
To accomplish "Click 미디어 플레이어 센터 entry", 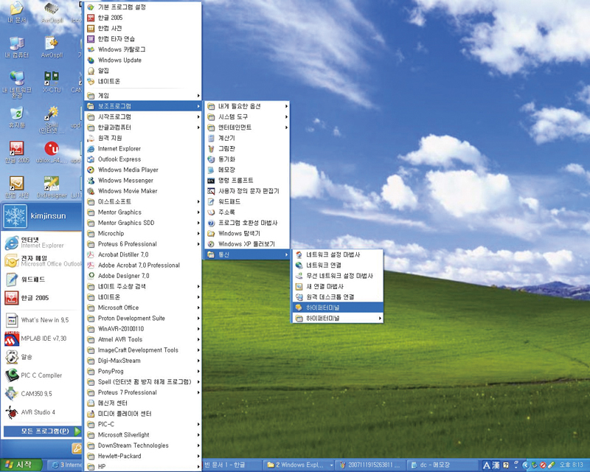I will click(143, 414).
